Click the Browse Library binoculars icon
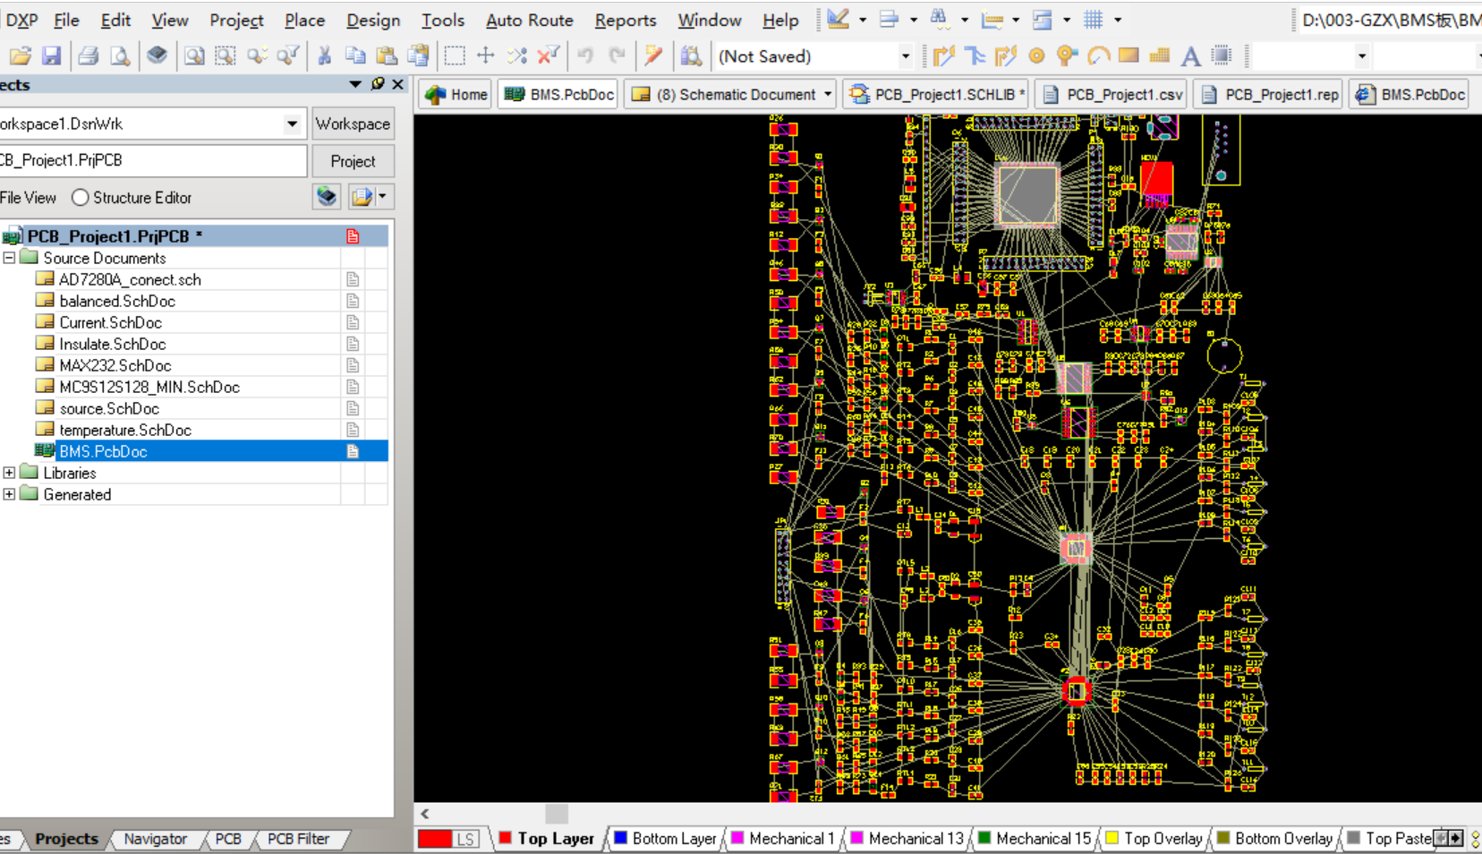The height and width of the screenshot is (854, 1482). [x=691, y=56]
